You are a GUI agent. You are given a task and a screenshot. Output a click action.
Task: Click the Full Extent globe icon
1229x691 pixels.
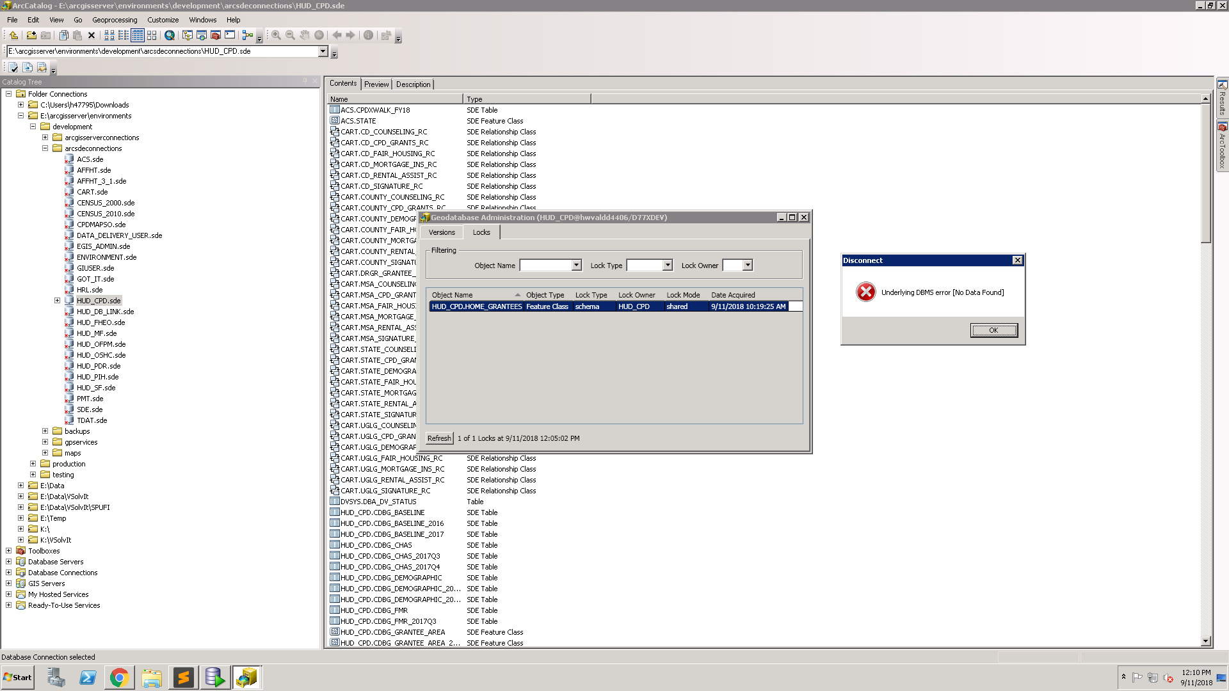[319, 36]
